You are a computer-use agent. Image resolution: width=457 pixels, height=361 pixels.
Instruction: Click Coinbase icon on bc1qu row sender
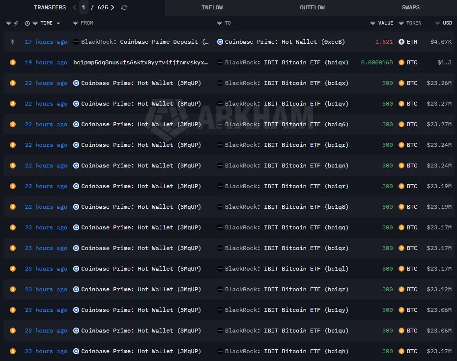coord(76,331)
